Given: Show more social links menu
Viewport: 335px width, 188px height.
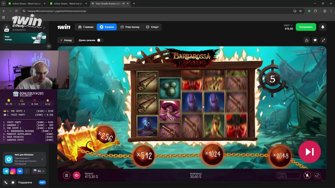Looking at the screenshot, I should [x=27, y=171].
